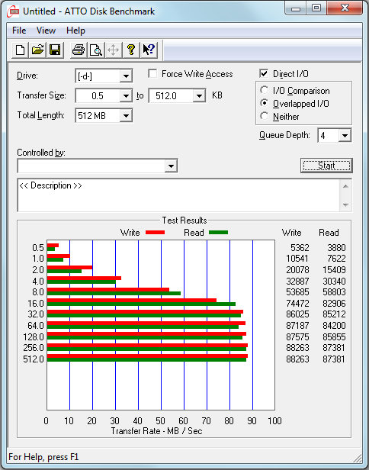The width and height of the screenshot is (369, 470).
Task: Open Print Preview magnifier icon
Action: click(96, 50)
